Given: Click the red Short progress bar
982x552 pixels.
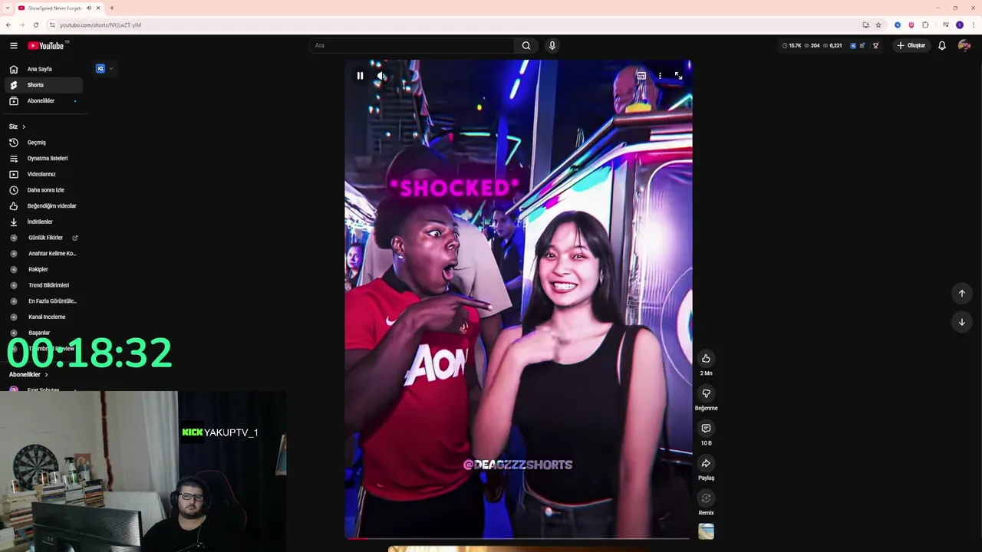Looking at the screenshot, I should point(356,538).
